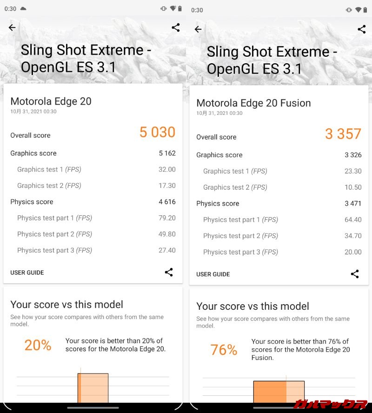This screenshot has width=372, height=413.
Task: Tap vibrate icon in left status bar
Action: pos(164,9)
